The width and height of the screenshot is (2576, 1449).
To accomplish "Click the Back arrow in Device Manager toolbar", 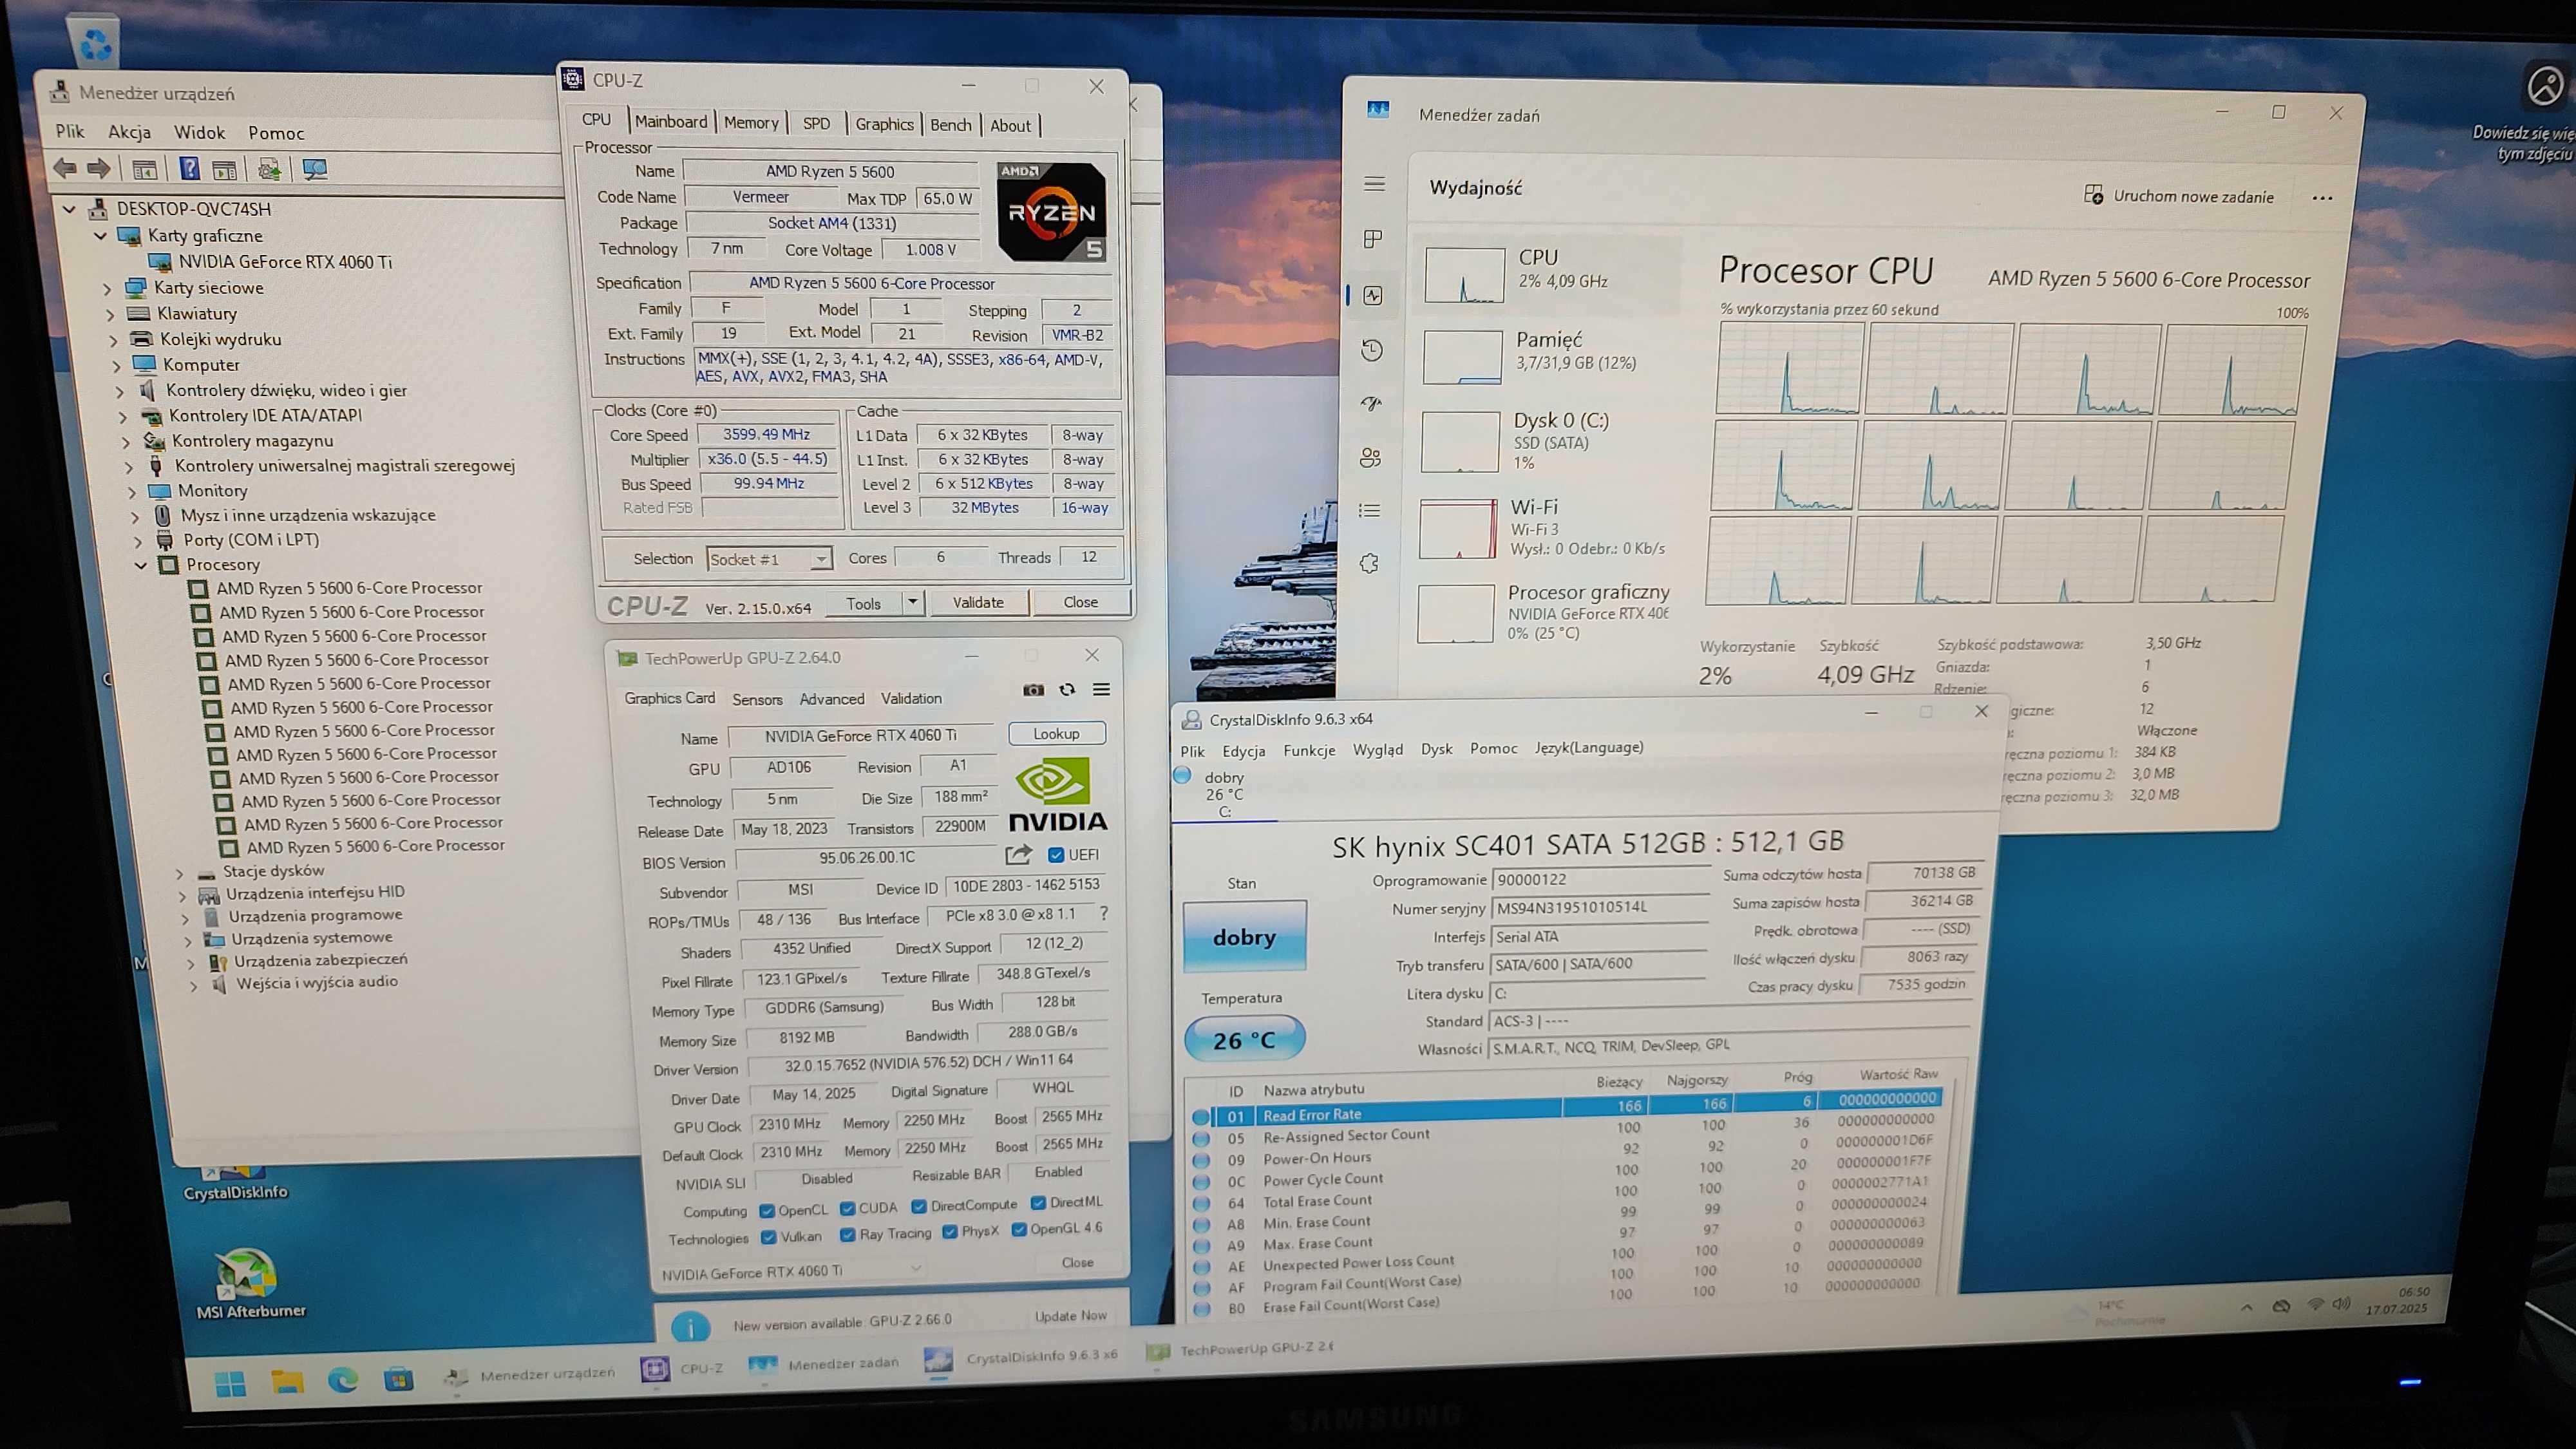I will click(x=66, y=168).
